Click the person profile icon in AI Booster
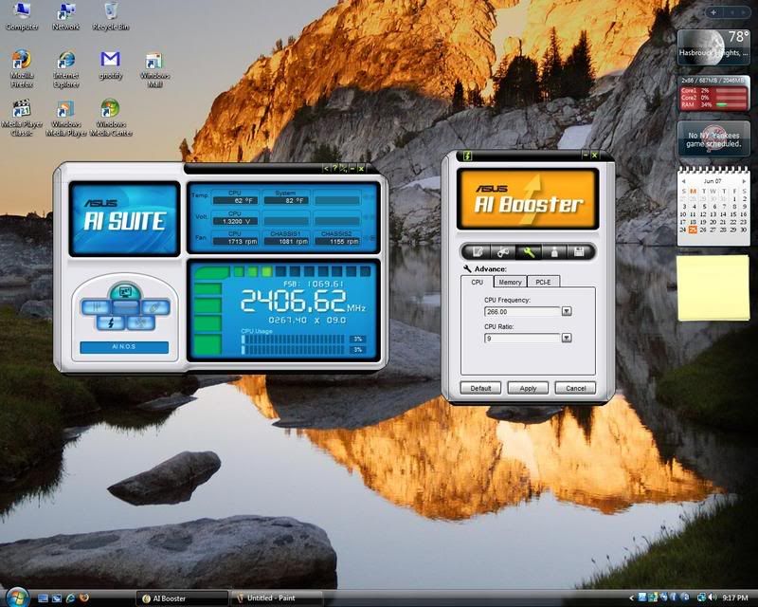758x607 pixels. 554,251
